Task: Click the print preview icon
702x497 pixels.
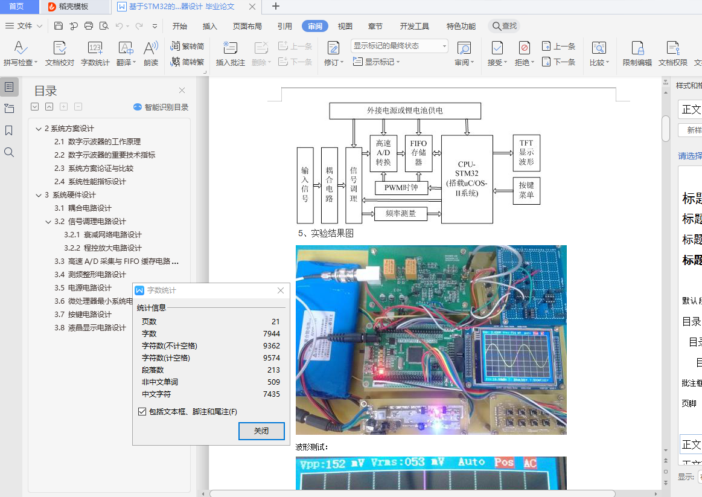Action: coord(104,26)
